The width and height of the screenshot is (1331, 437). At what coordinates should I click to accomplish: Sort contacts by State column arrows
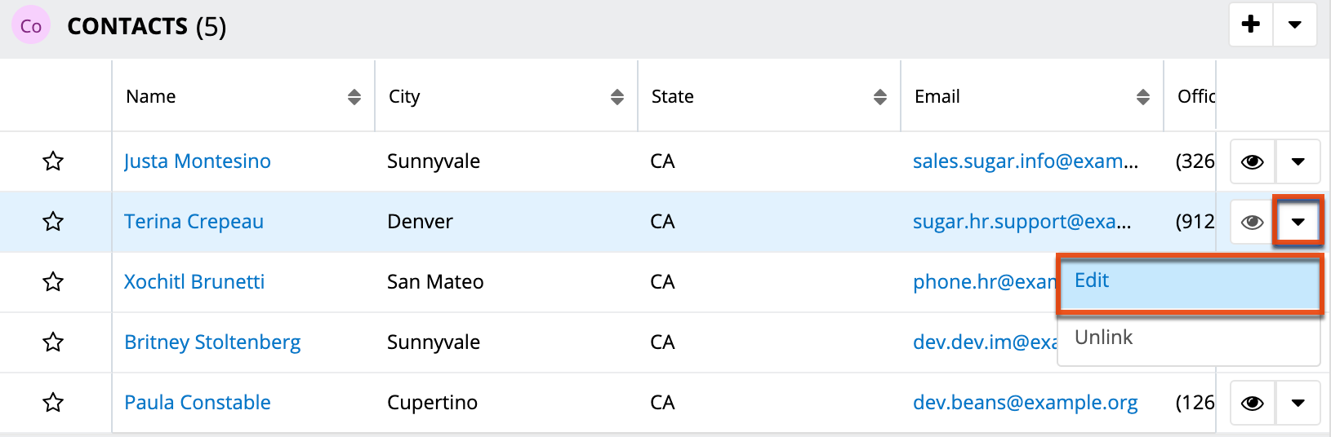tap(879, 97)
